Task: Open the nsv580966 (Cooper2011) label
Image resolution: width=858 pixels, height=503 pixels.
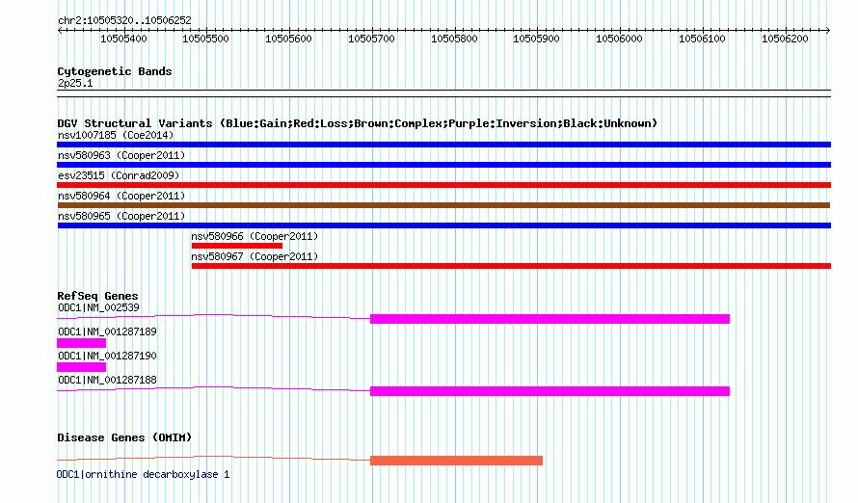Action: click(255, 236)
